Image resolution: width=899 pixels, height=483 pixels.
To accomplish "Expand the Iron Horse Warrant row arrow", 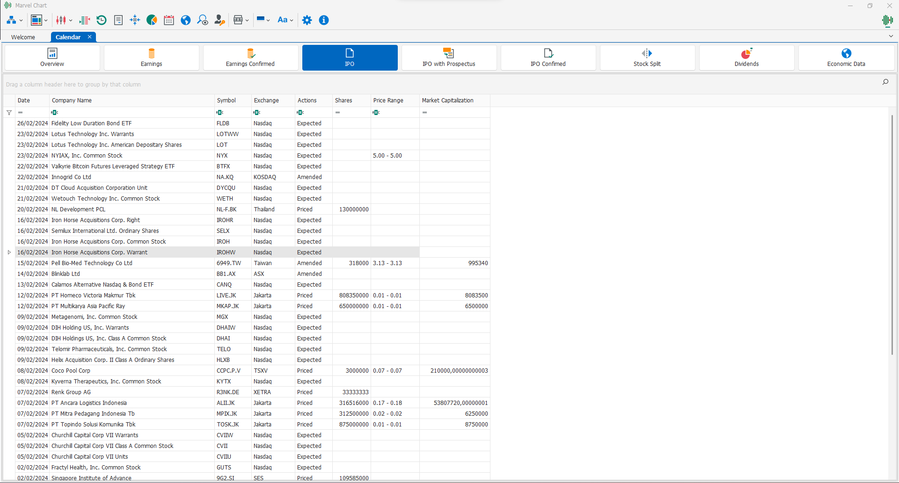I will click(9, 252).
